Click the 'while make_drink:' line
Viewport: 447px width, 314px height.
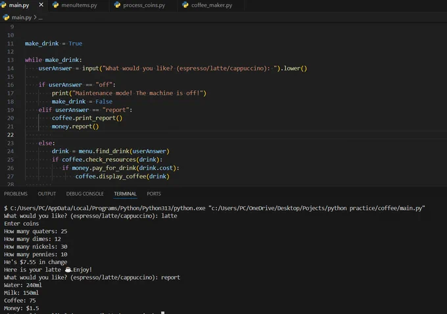(53, 60)
